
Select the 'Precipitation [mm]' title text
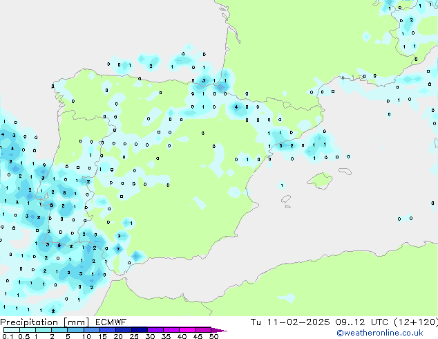(44, 322)
